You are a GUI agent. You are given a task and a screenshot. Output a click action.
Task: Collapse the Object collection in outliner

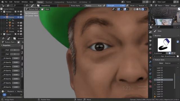[1, 34]
